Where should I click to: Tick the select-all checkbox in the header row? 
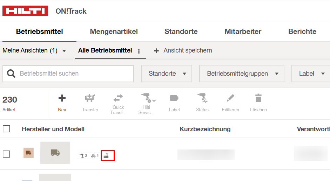(x=6, y=129)
